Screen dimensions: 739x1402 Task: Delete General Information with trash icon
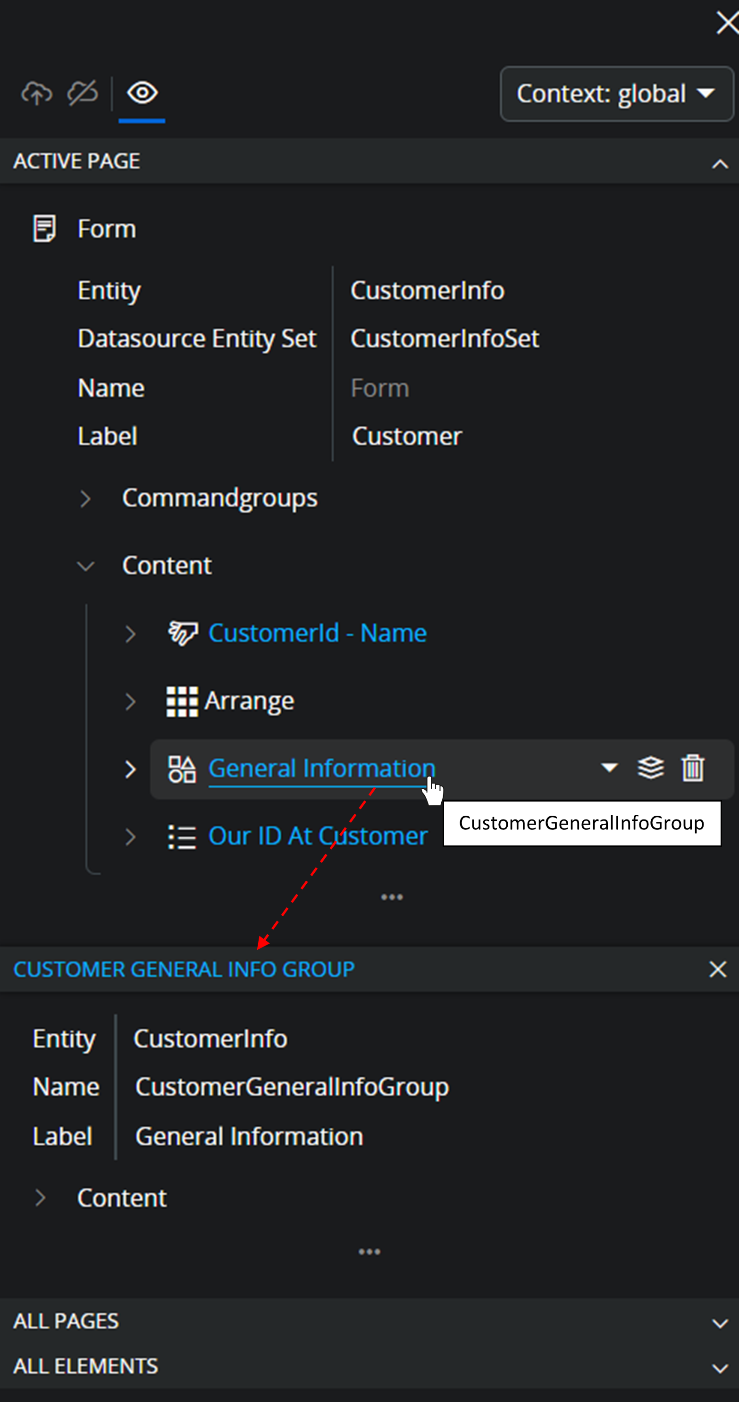click(x=693, y=769)
